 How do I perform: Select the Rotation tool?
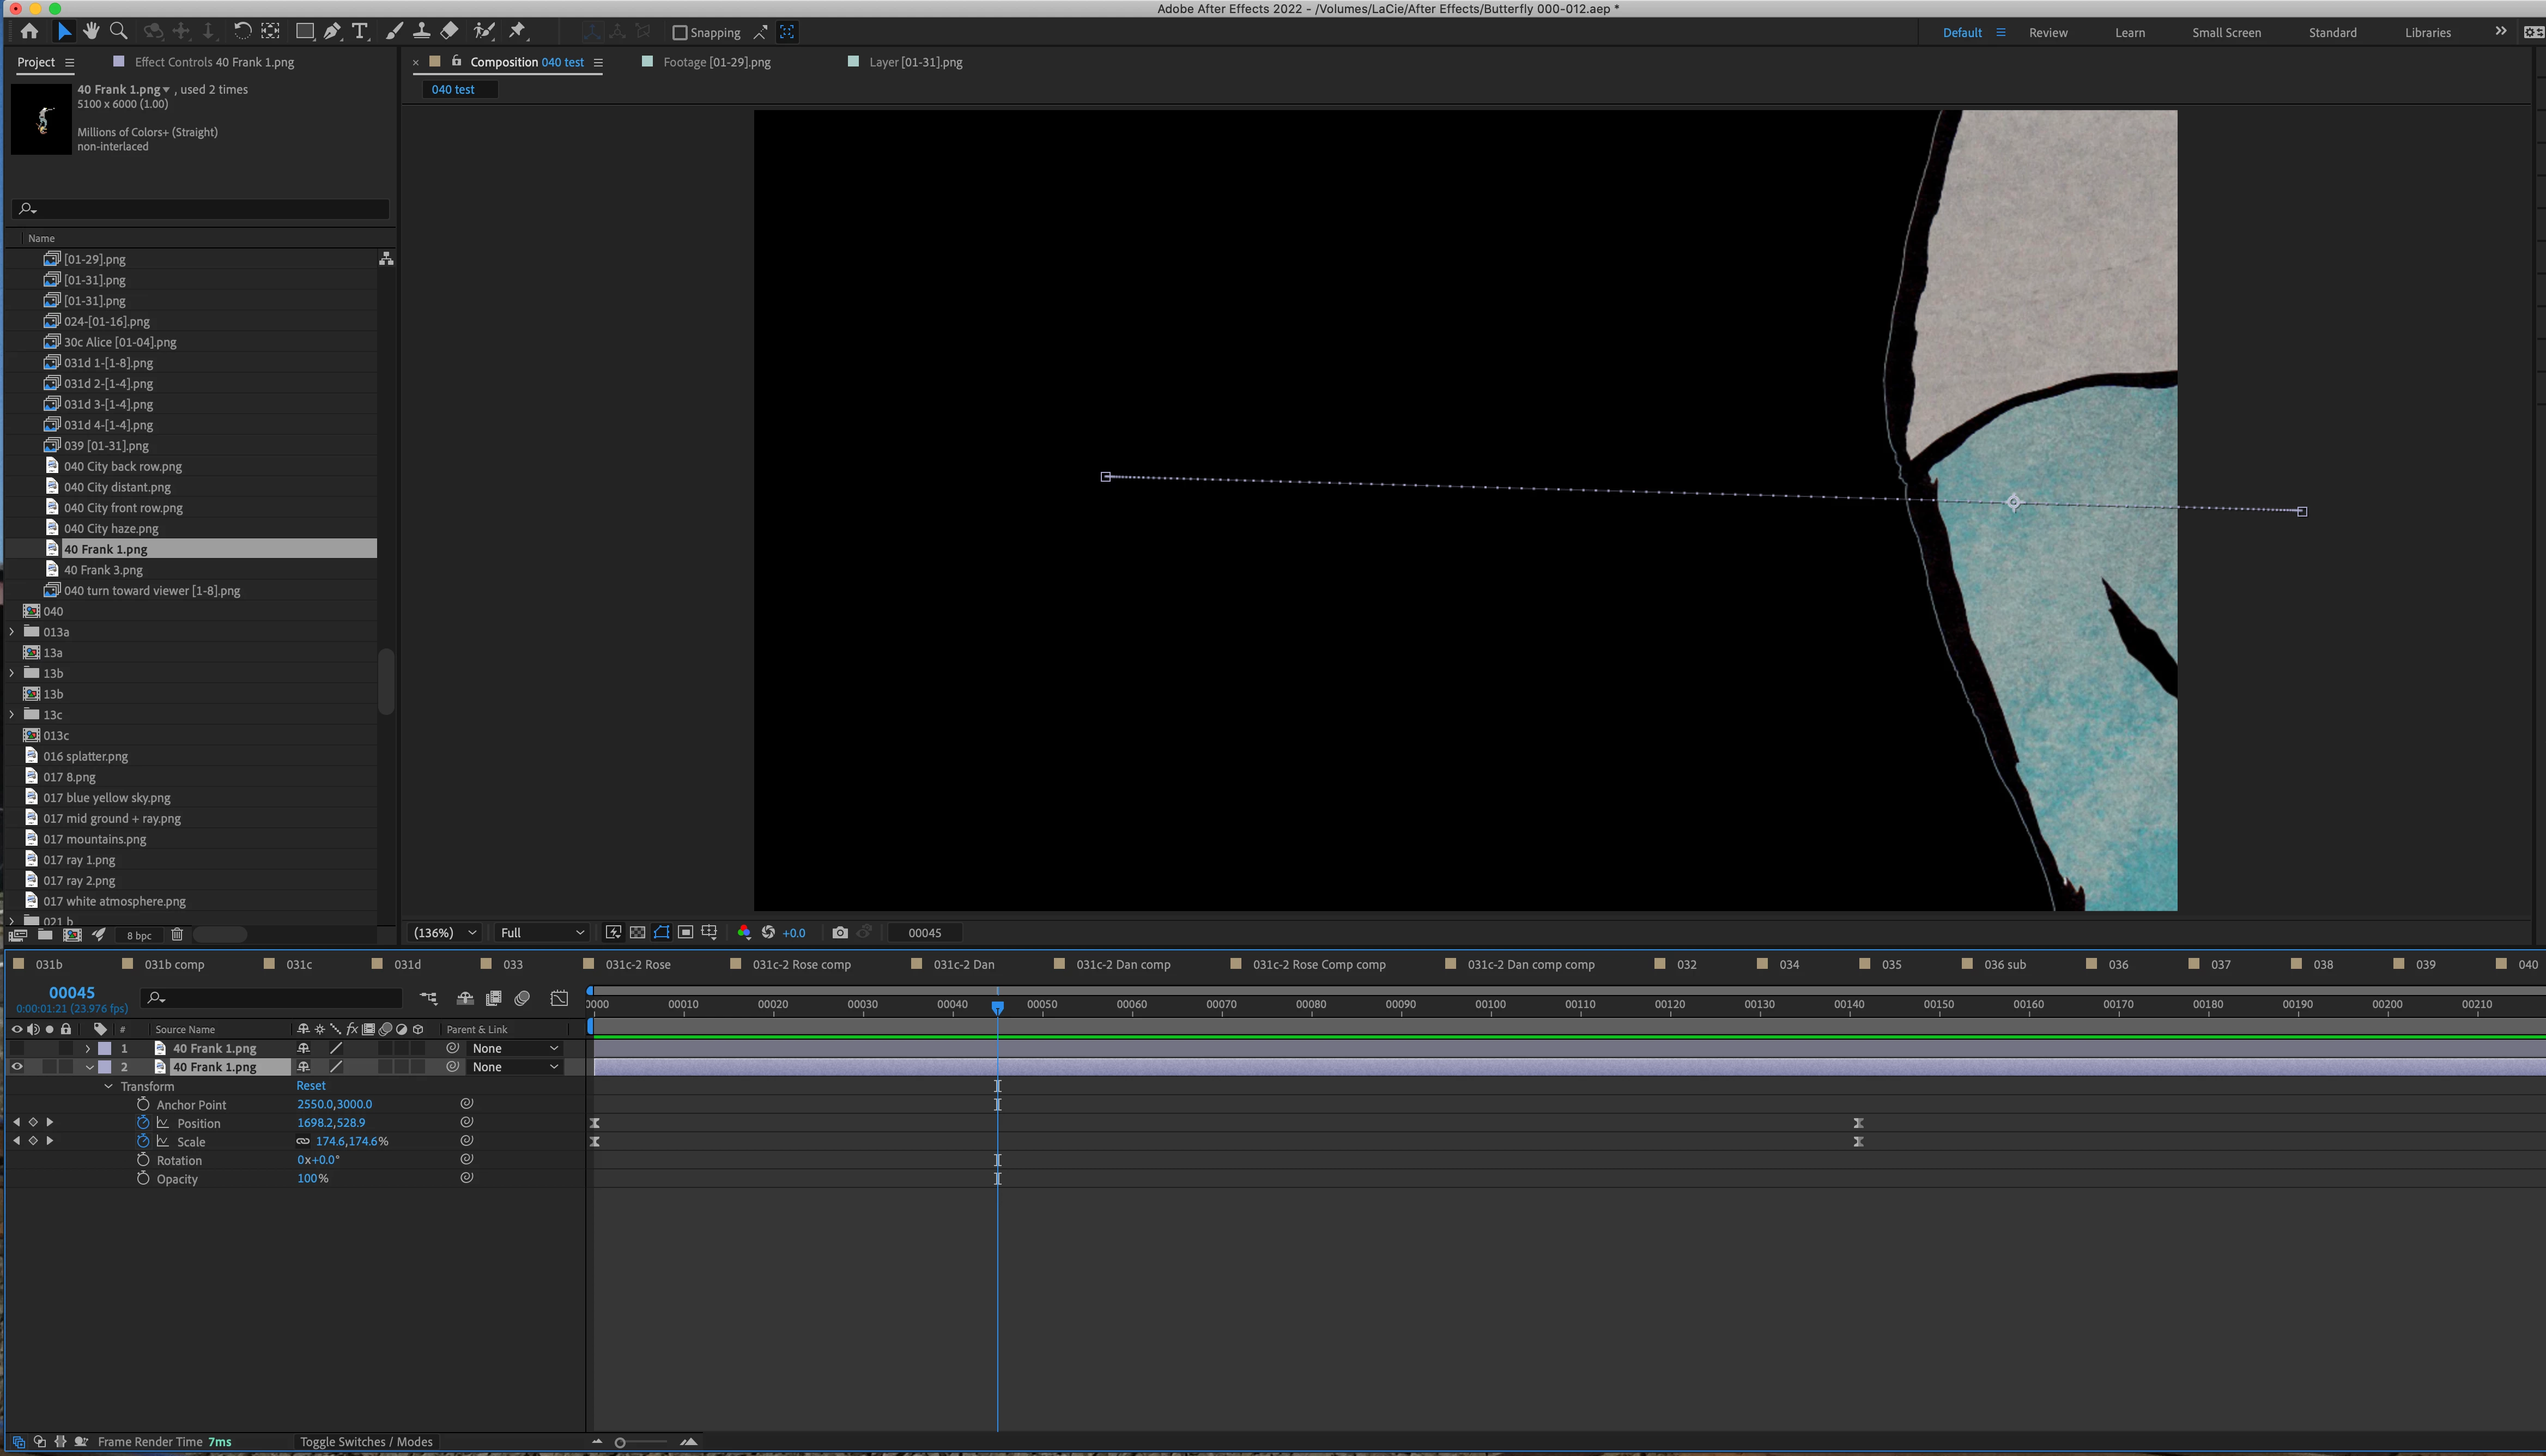[242, 32]
